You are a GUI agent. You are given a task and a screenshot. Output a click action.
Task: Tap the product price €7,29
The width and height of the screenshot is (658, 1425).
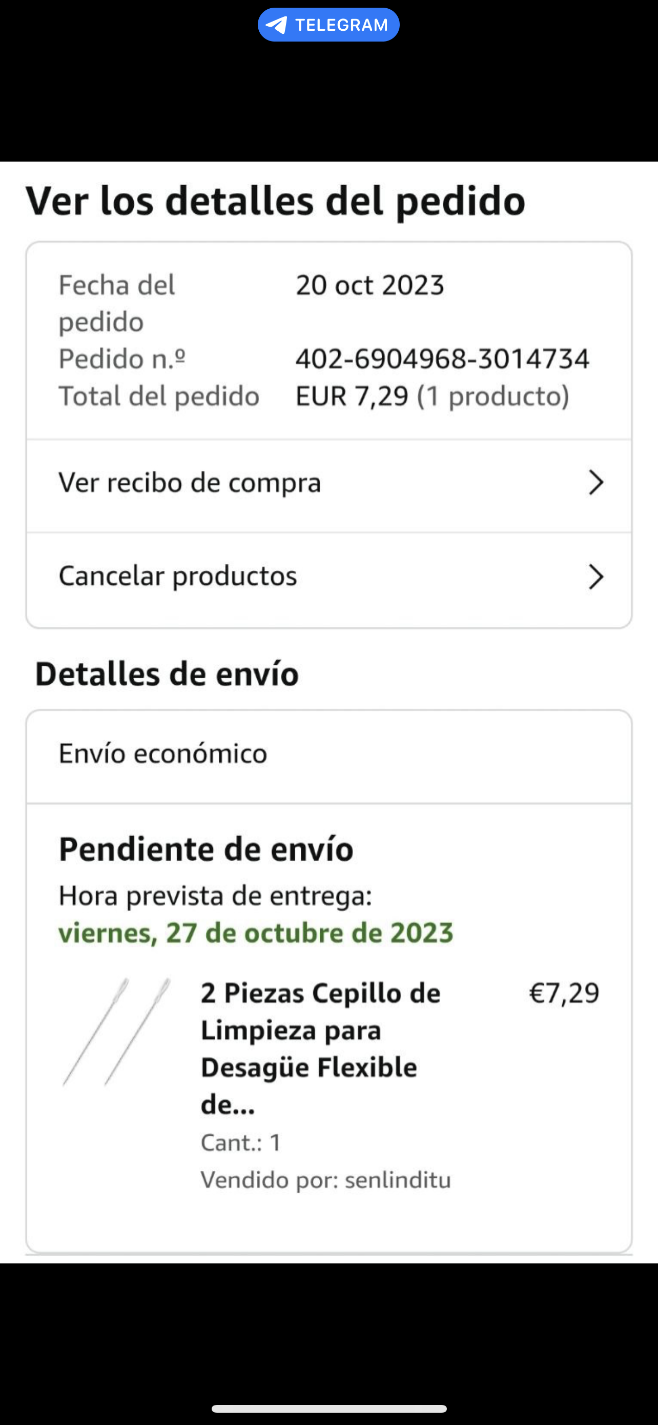564,993
